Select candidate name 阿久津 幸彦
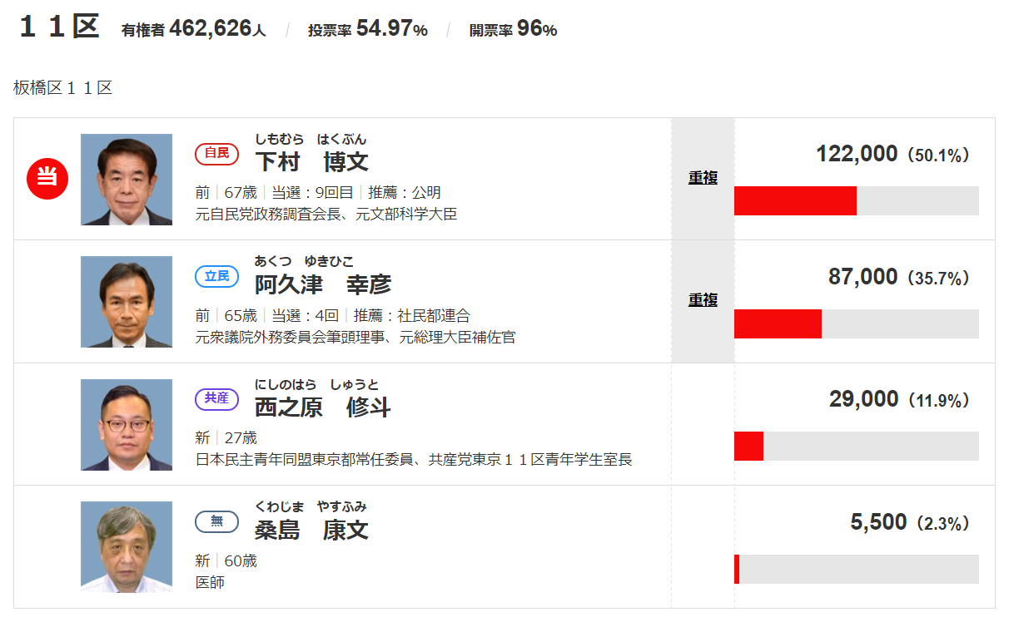 (x=322, y=284)
